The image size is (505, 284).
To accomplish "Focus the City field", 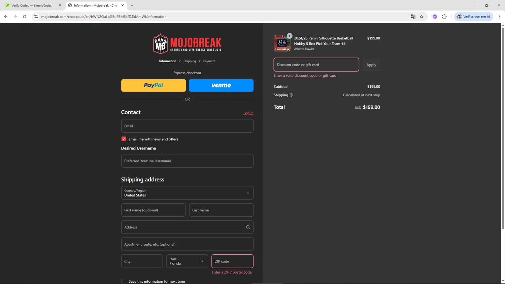I will coord(142,261).
